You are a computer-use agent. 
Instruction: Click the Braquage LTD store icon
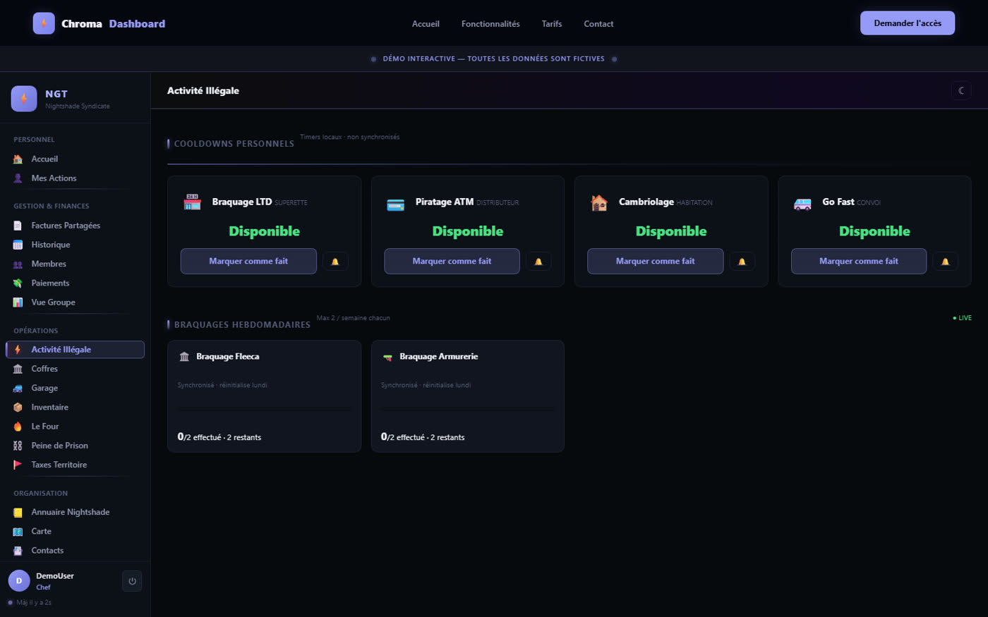[x=192, y=202]
